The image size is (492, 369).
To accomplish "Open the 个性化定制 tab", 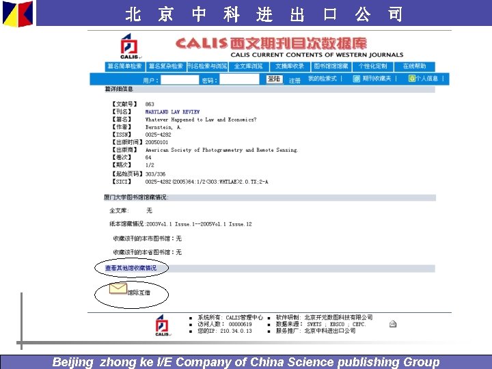I will (372, 66).
